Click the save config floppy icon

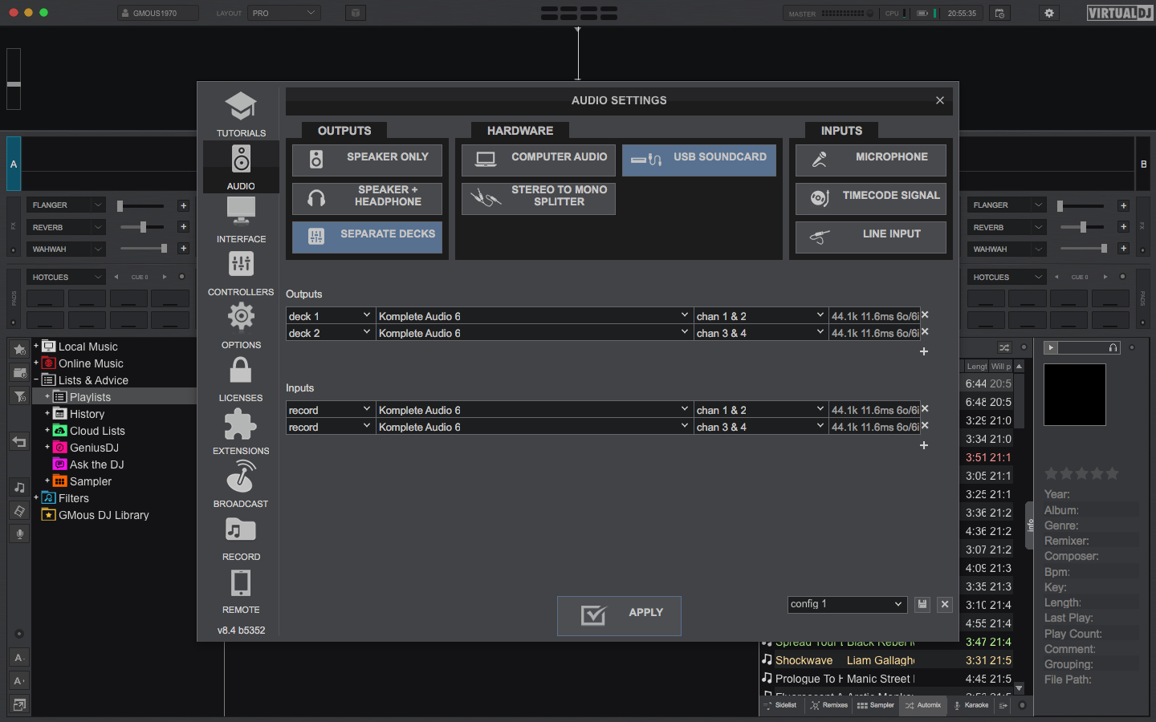922,604
